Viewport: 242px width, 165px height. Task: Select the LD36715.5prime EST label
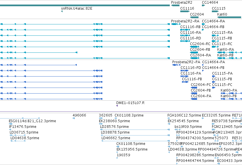pos(24,133)
